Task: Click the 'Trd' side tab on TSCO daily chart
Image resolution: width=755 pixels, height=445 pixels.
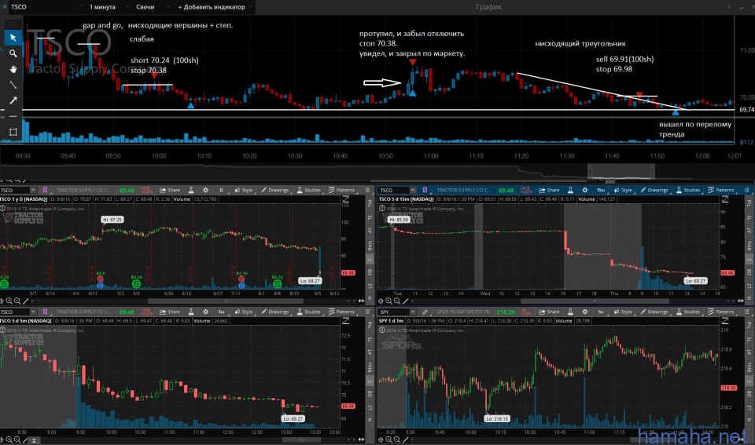Action: click(x=370, y=204)
